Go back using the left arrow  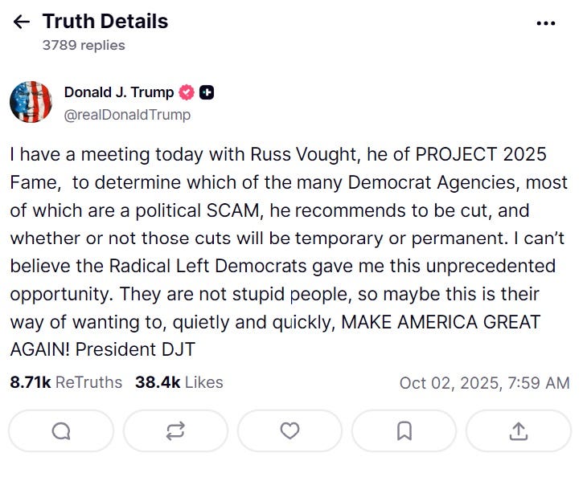(21, 22)
